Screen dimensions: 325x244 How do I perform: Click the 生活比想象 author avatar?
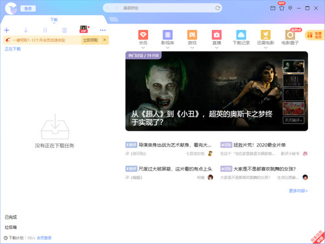coord(305,178)
